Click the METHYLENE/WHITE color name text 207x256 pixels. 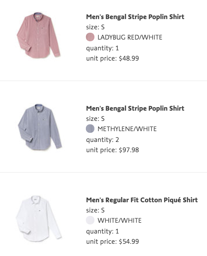[x=127, y=129]
